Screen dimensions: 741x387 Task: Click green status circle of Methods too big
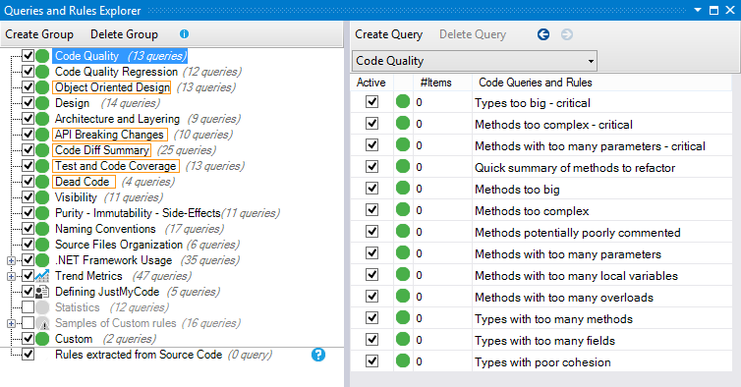coord(403,188)
